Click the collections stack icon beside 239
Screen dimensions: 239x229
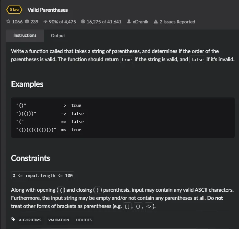pos(27,21)
